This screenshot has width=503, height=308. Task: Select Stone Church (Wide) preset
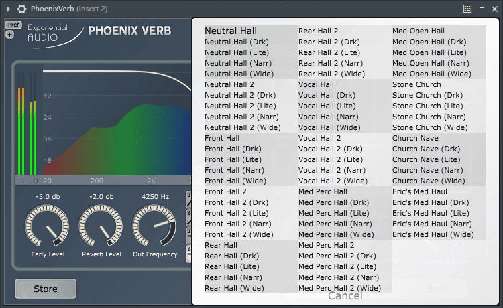(x=430, y=127)
